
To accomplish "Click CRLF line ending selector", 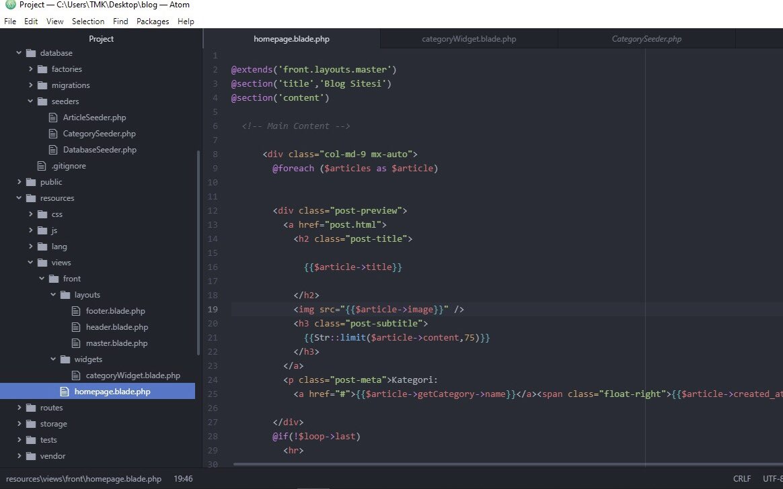I will tap(742, 478).
